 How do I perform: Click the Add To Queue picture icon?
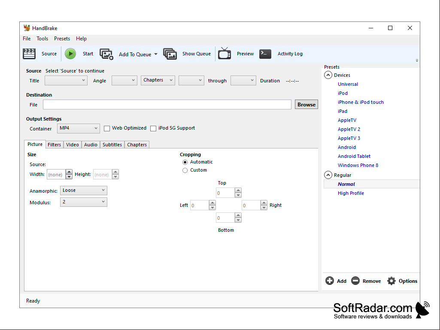point(106,54)
